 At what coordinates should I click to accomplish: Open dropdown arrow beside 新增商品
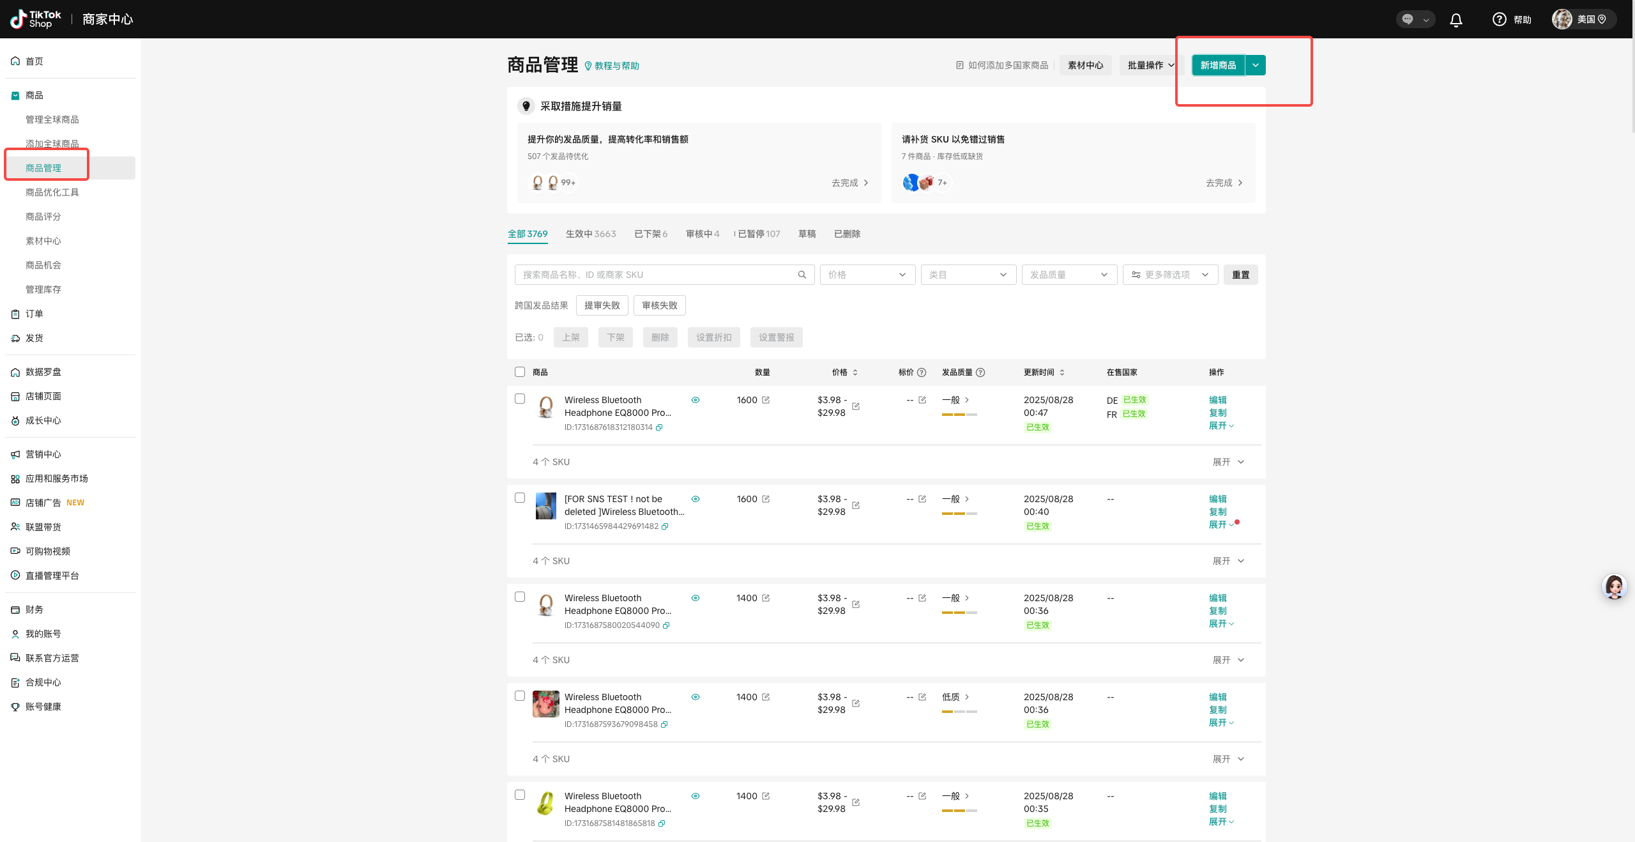(x=1256, y=65)
